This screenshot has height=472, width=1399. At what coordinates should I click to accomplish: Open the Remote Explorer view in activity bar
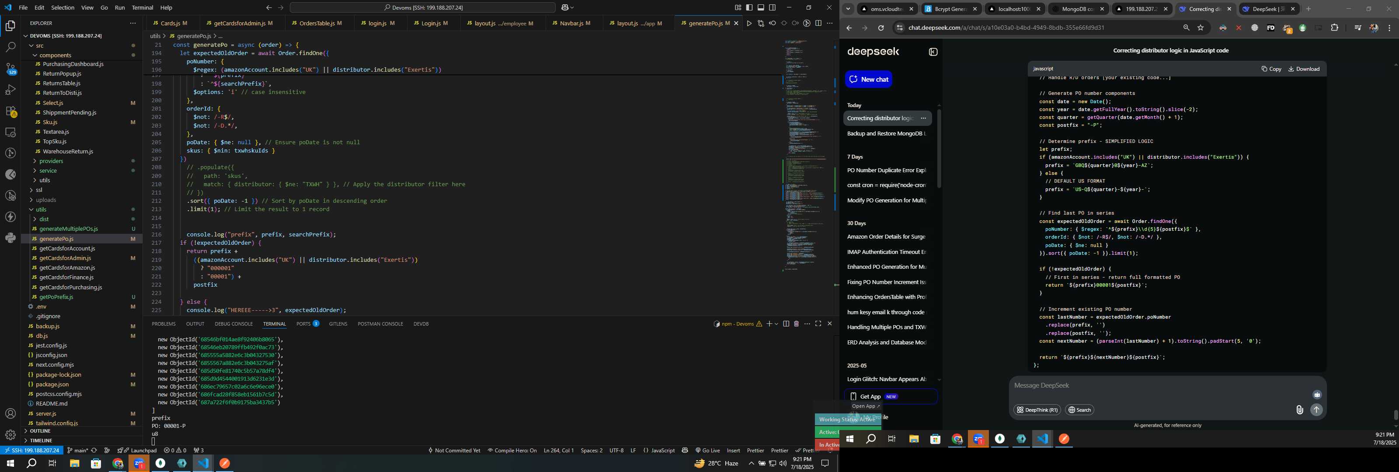[10, 132]
